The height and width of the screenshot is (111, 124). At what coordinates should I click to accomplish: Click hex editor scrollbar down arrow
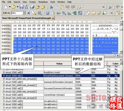click(x=121, y=52)
